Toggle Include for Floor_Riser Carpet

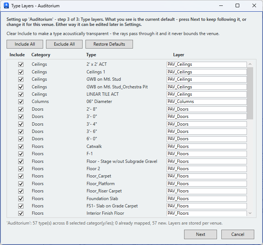[21, 191]
